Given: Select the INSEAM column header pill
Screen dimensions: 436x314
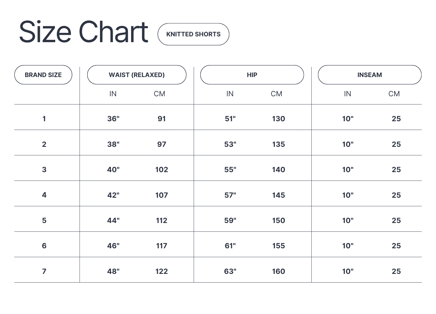Looking at the screenshot, I should pyautogui.click(x=369, y=75).
